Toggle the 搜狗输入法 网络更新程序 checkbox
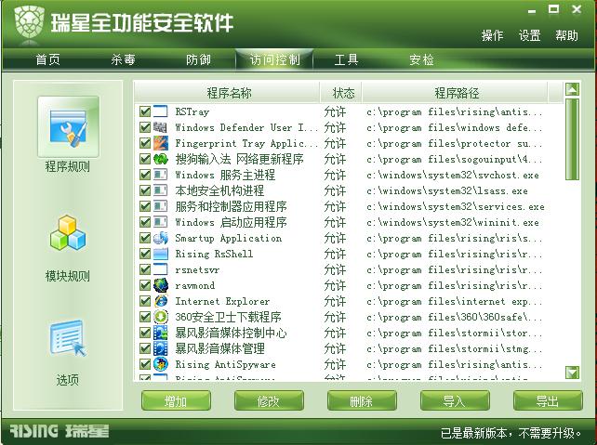Viewport: 597px width, 445px height. point(145,159)
